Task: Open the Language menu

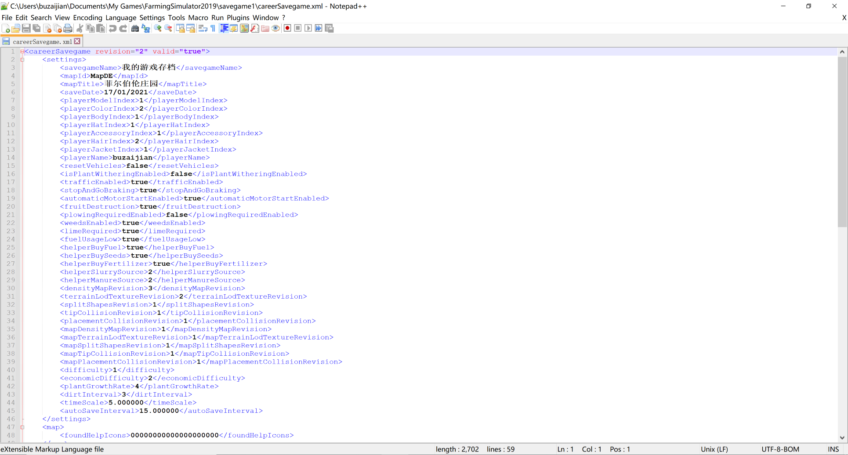Action: point(121,18)
